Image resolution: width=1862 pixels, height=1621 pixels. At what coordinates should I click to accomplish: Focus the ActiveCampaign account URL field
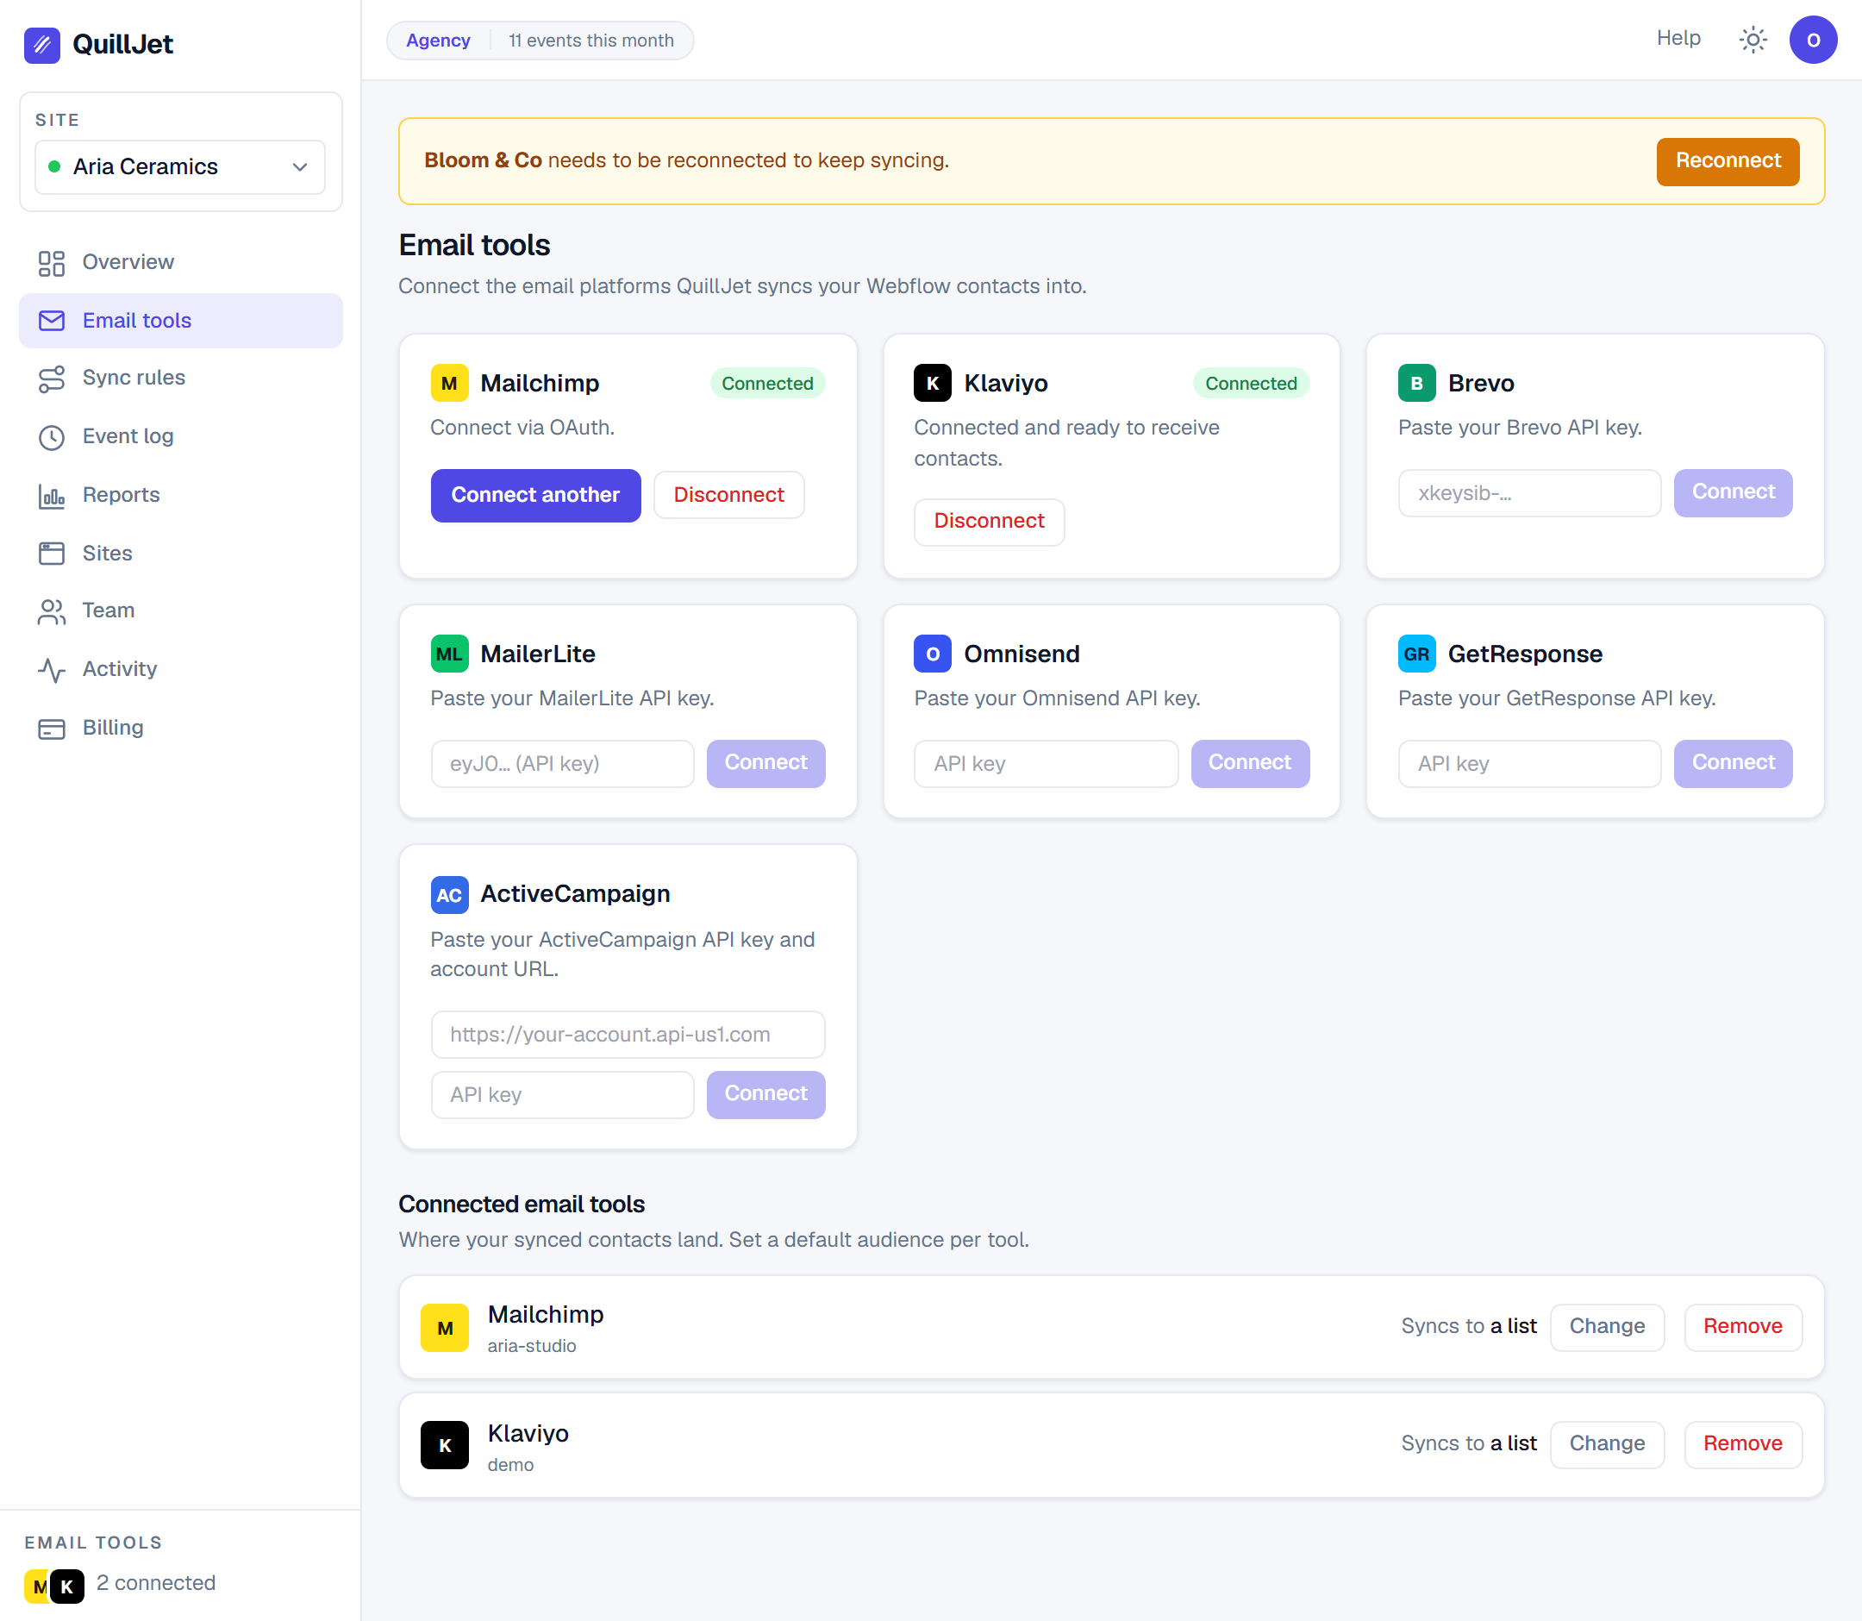click(628, 1034)
